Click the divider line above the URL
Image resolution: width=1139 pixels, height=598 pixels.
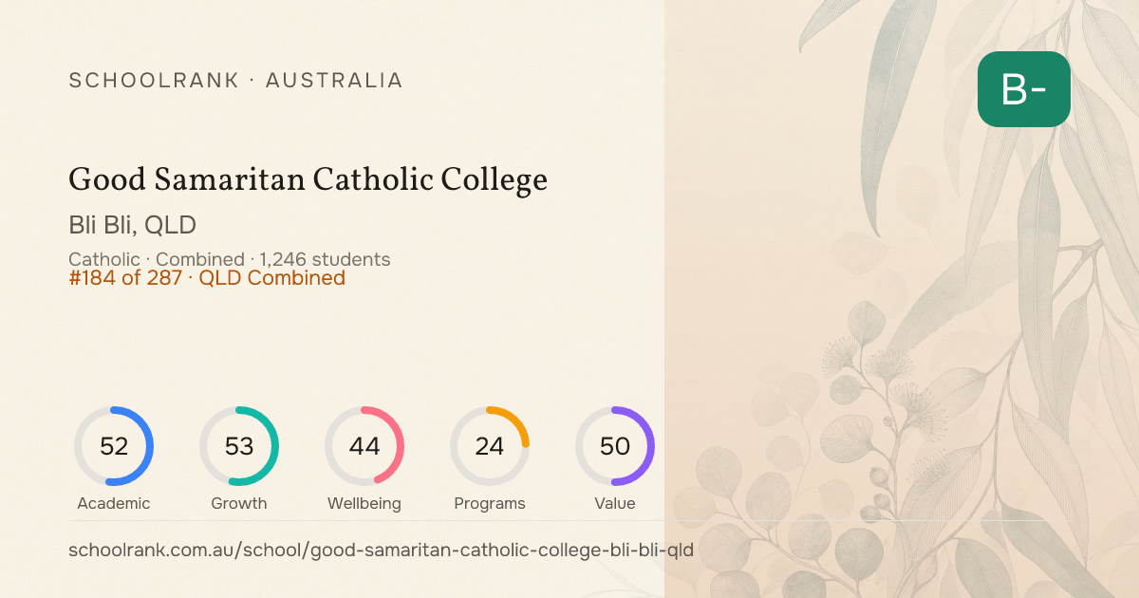pos(570,520)
